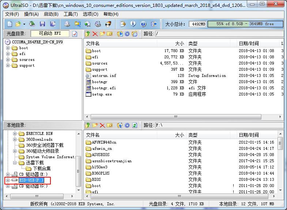Click the 55% of 8.5GB capacity bar

tap(245, 24)
